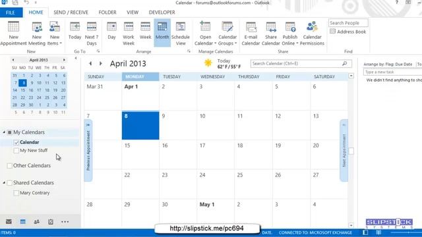422x237 pixels.
Task: Show the Next 7 Days
Action: [x=92, y=34]
